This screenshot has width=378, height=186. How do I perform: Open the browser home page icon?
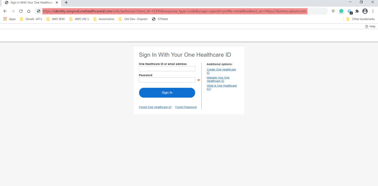coord(29,11)
